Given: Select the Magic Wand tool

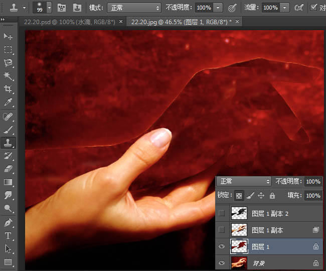Looking at the screenshot, I should point(8,76).
